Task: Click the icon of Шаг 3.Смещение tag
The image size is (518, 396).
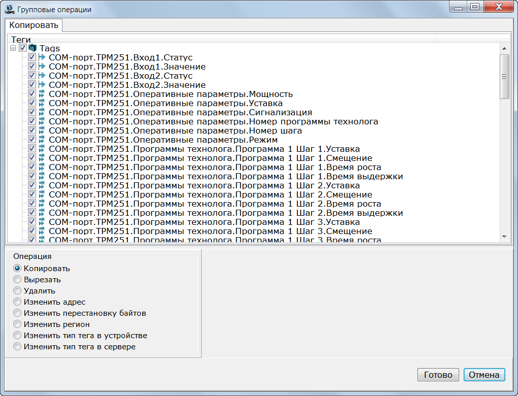Action: click(x=42, y=231)
